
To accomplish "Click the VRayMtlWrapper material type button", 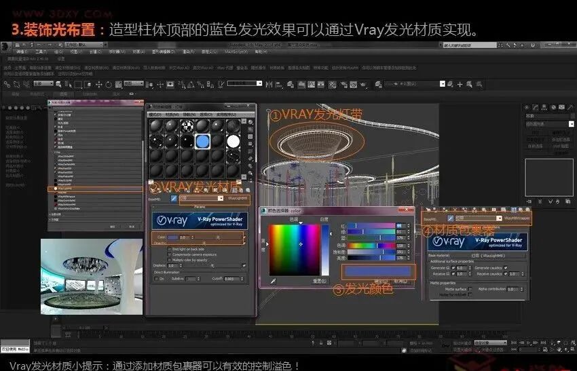I will point(517,218).
